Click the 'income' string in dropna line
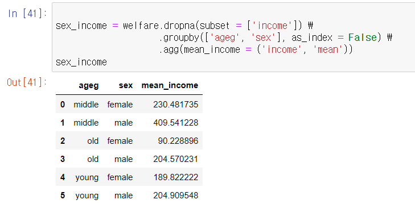This screenshot has height=208, width=415. tap(272, 26)
